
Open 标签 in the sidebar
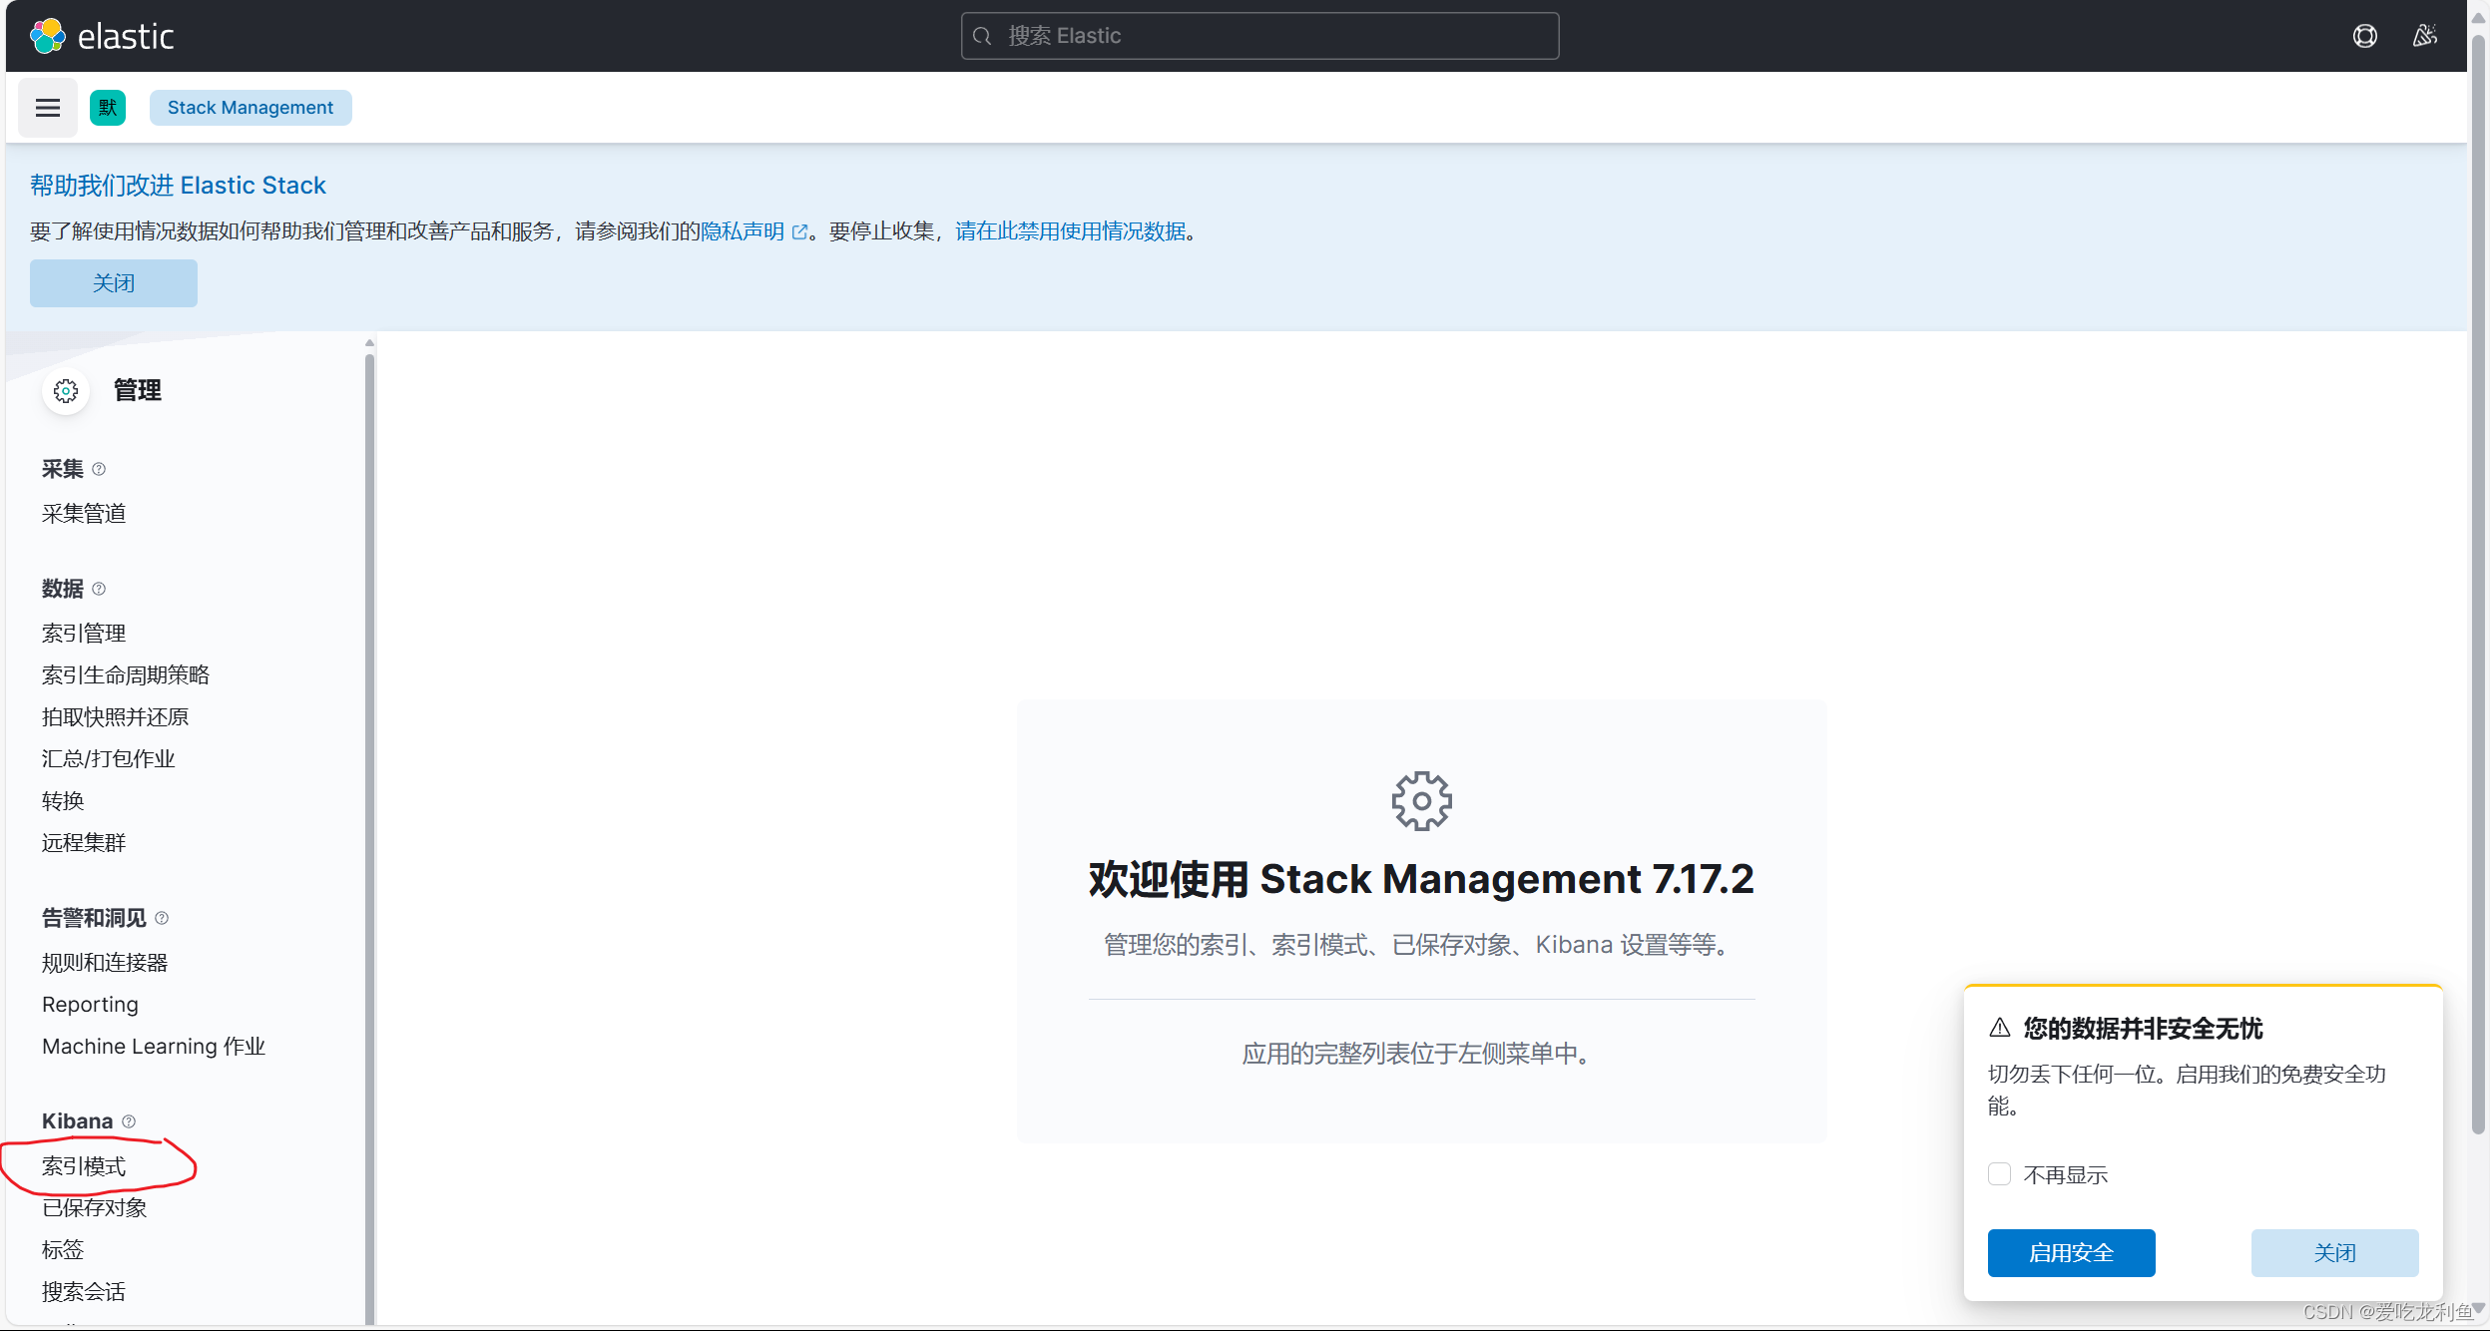pos(63,1250)
